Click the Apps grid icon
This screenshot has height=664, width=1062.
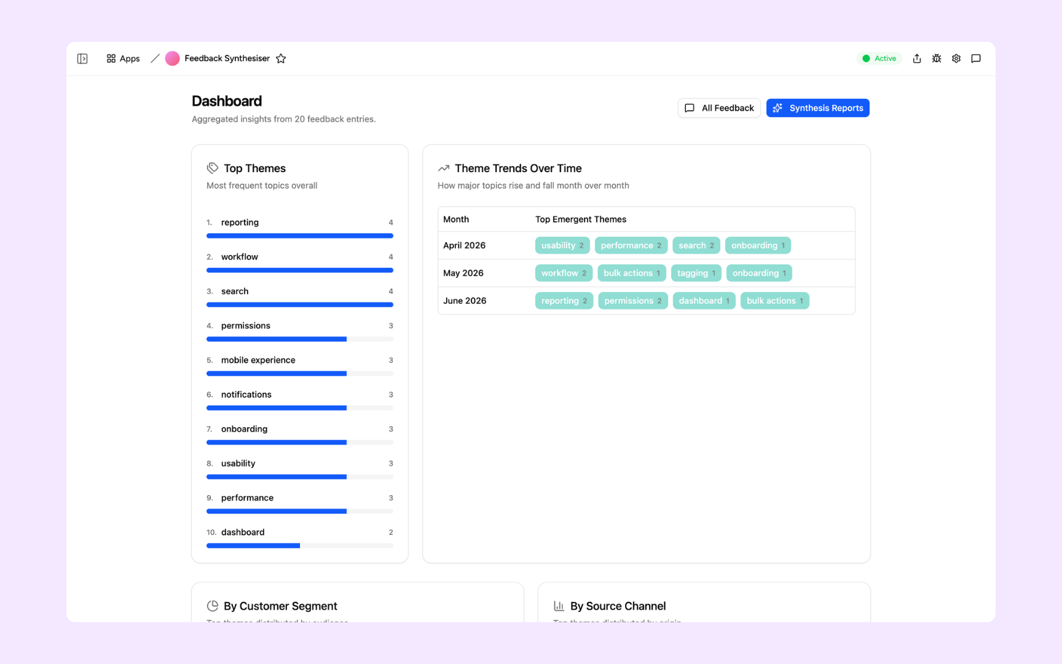111,58
